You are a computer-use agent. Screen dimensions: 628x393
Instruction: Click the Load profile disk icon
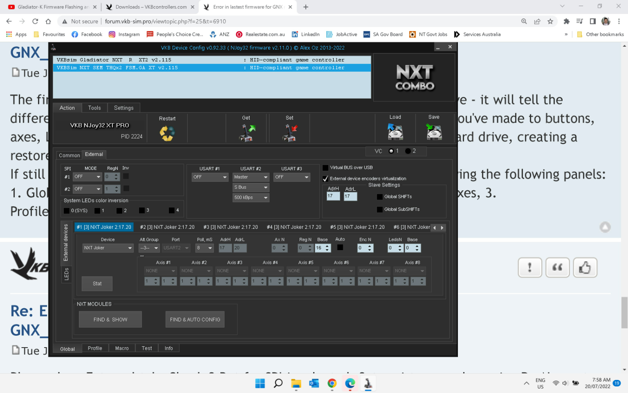pyautogui.click(x=395, y=131)
